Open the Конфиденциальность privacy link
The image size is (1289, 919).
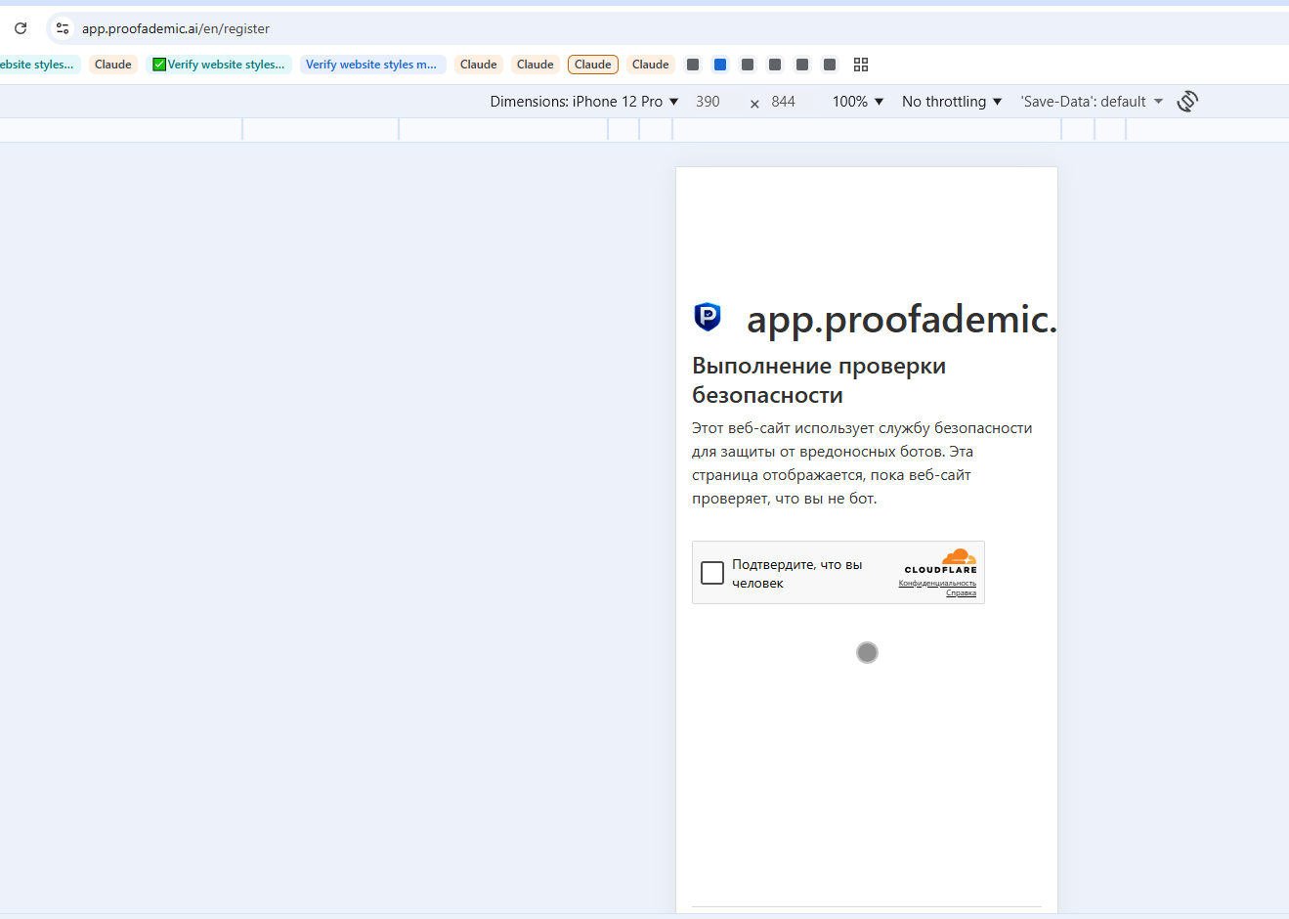(937, 584)
